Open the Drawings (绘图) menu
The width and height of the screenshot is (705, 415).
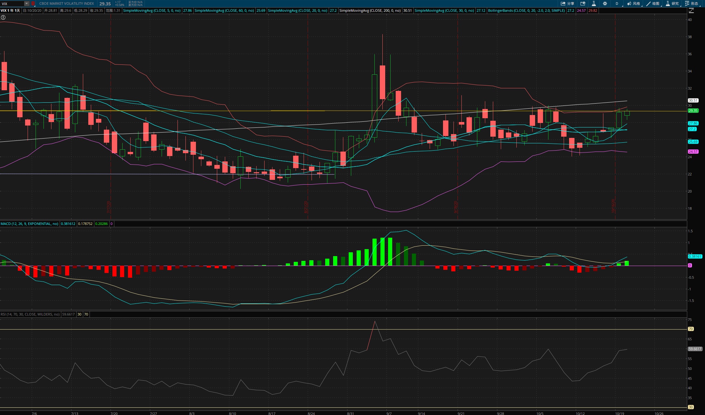[653, 3]
